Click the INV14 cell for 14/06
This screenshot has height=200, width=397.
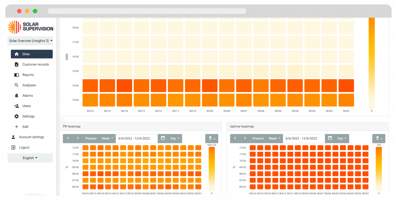tap(124, 85)
